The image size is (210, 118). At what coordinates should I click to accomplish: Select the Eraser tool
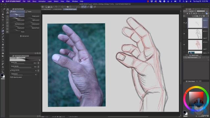pos(3,45)
